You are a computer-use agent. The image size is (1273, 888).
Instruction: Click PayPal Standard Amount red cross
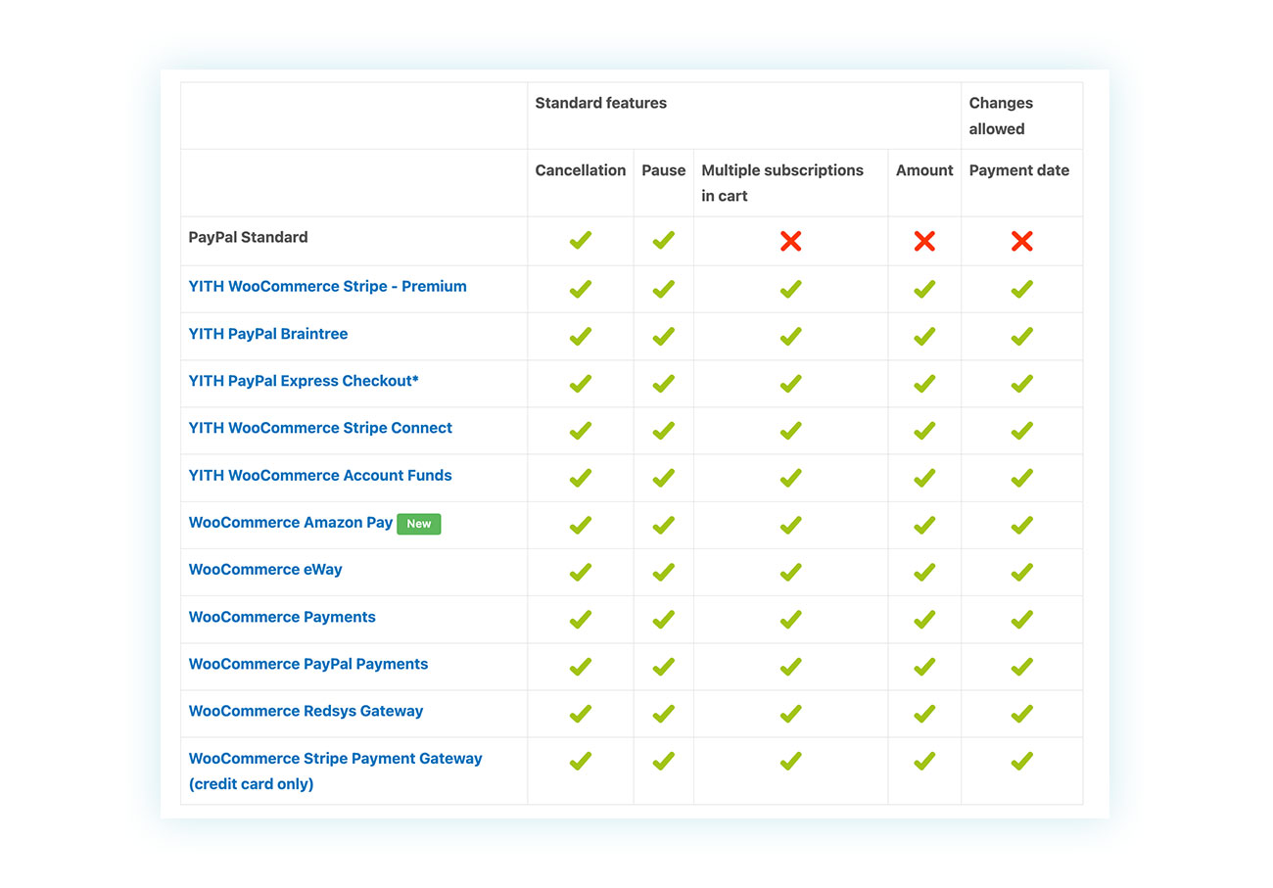point(924,241)
